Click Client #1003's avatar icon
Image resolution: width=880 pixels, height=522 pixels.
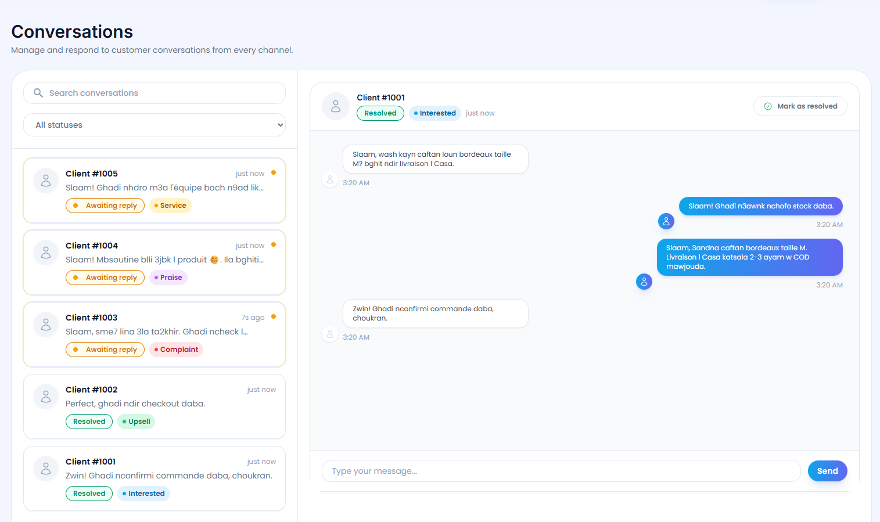point(46,325)
